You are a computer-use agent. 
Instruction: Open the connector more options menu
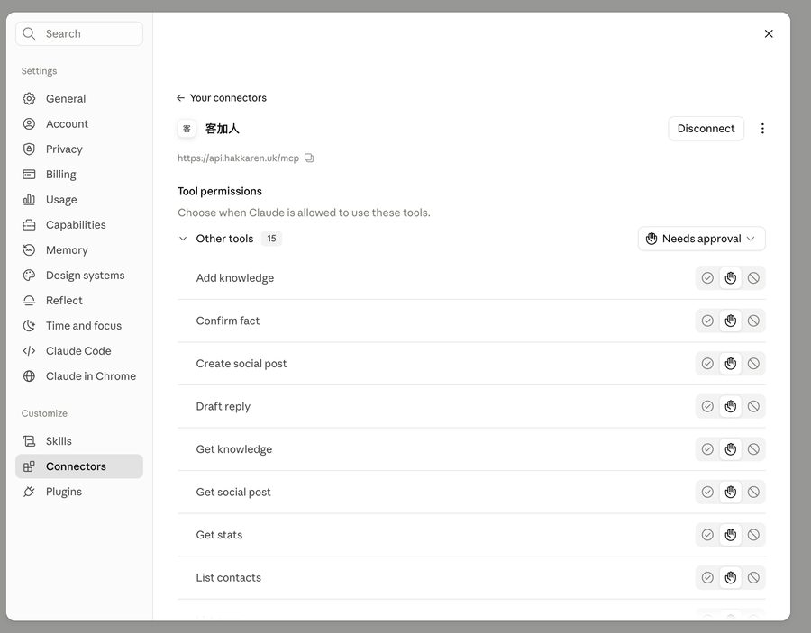762,129
